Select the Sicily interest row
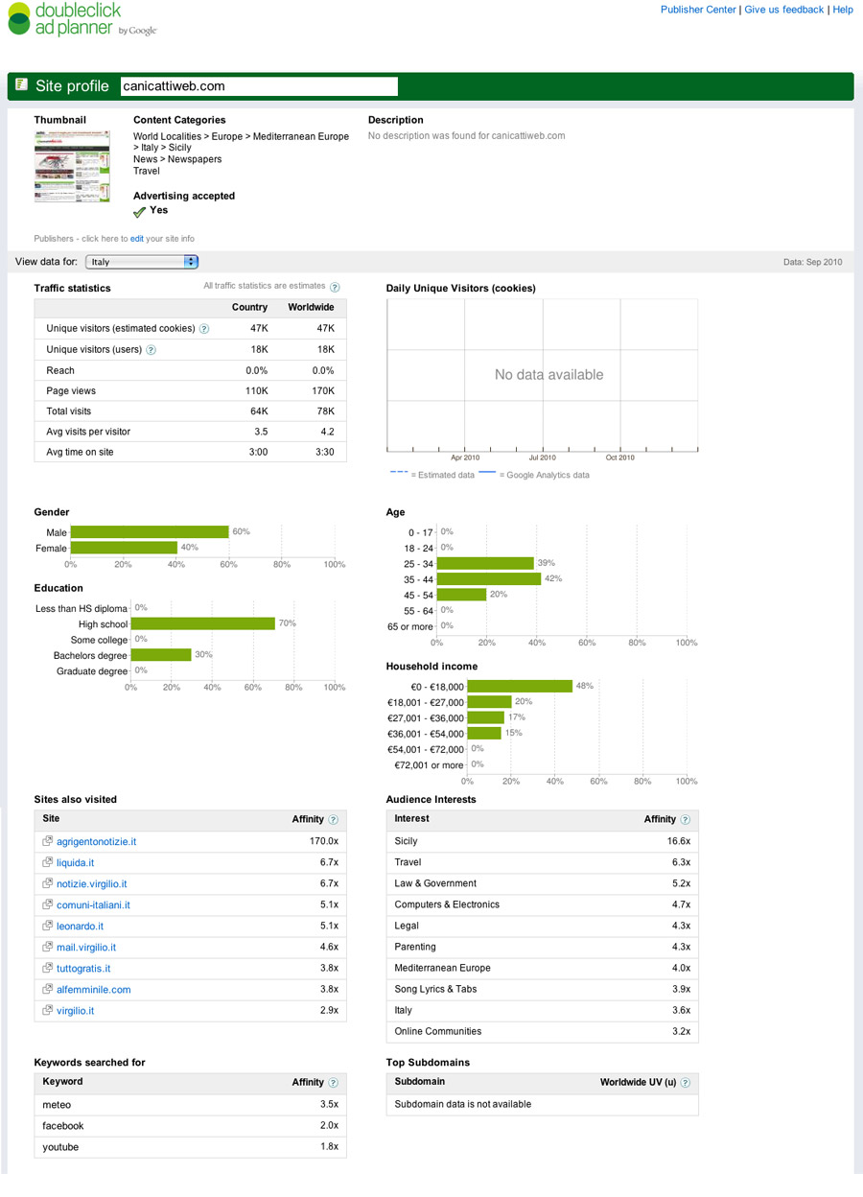This screenshot has height=1197, width=863. pyautogui.click(x=542, y=841)
